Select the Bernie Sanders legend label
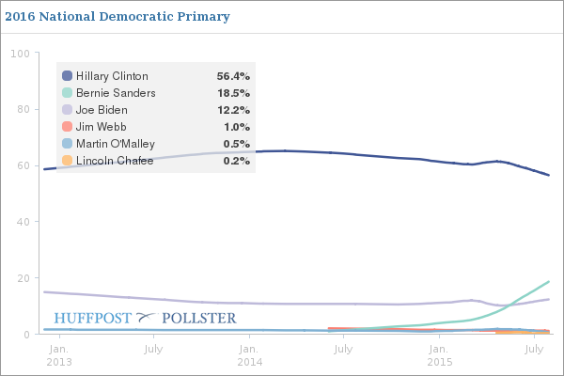 (116, 93)
